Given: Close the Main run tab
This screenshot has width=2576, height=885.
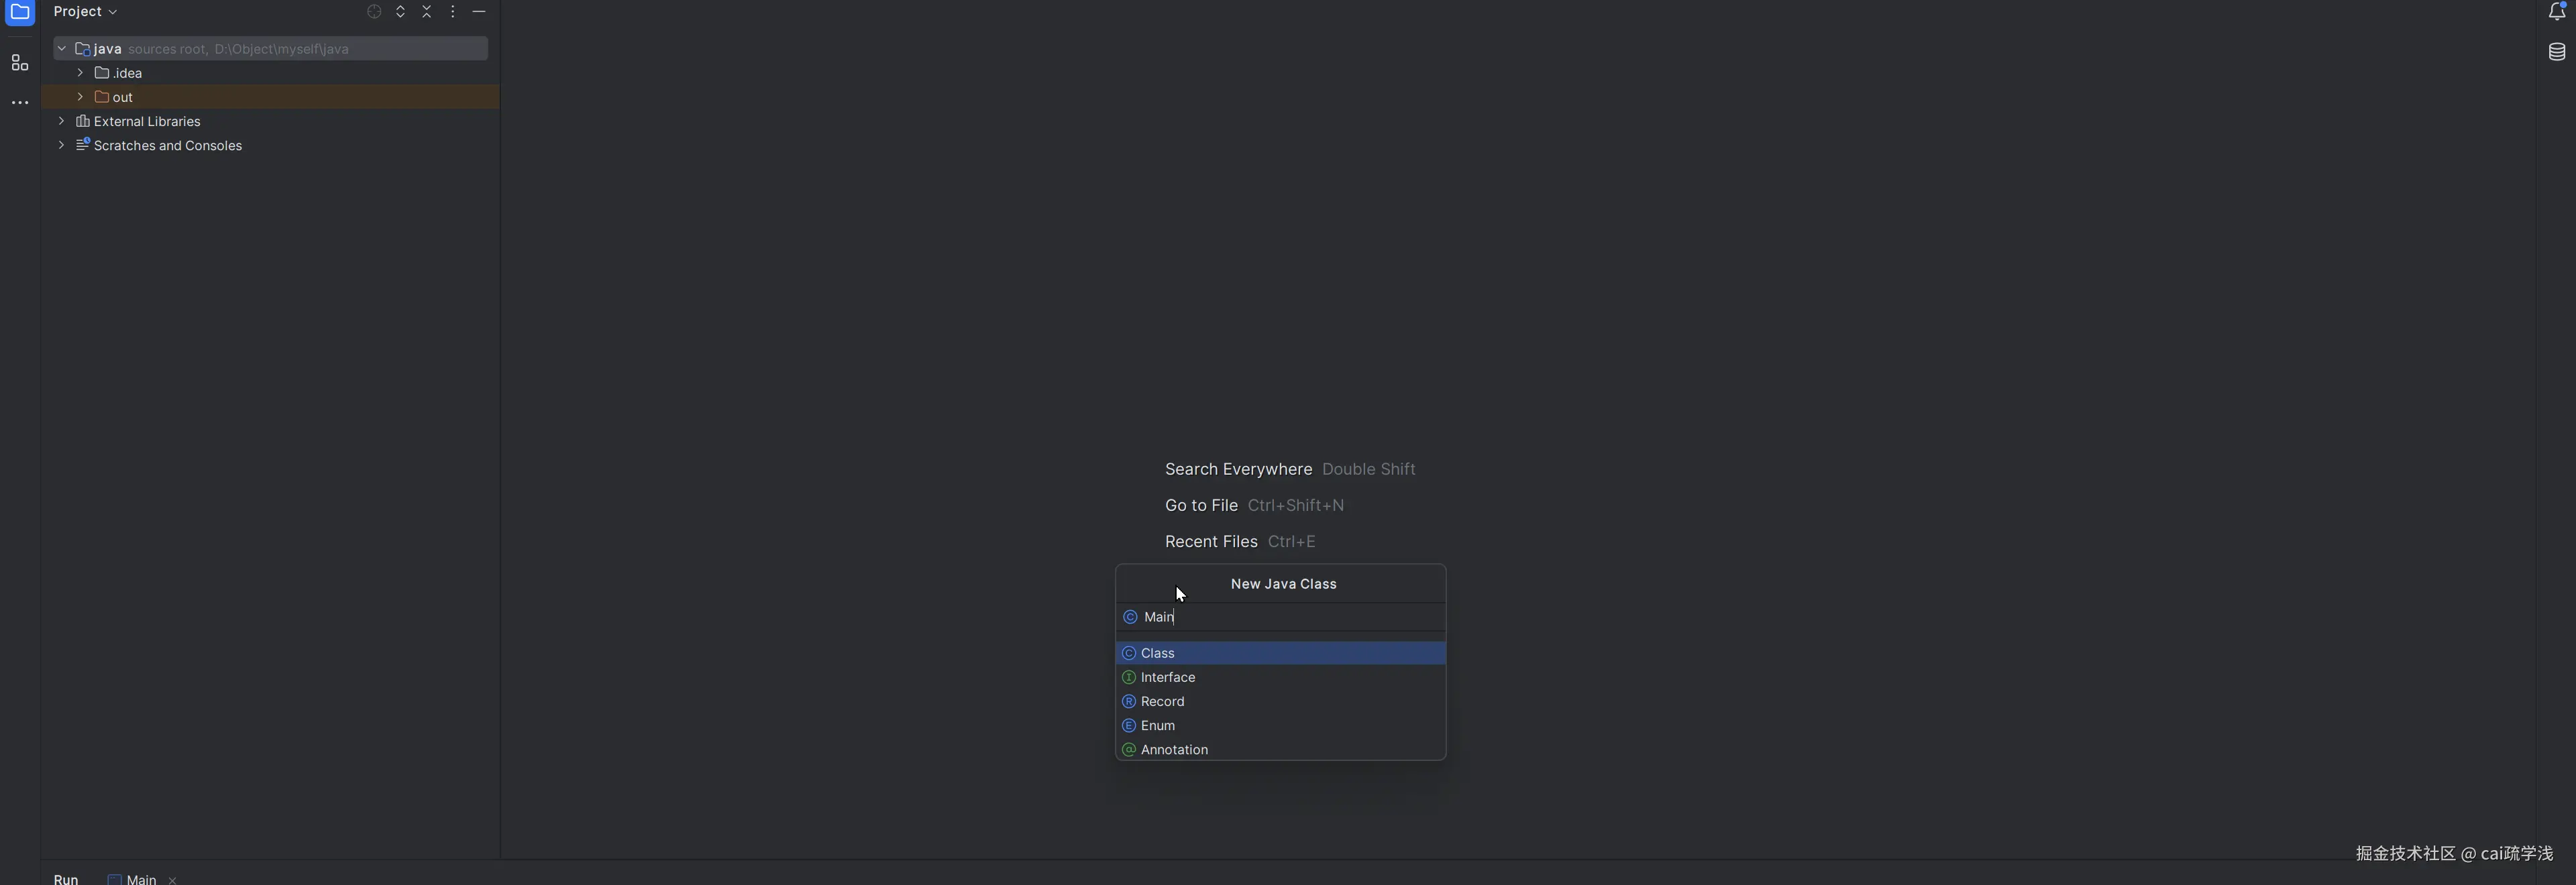Looking at the screenshot, I should pos(173,880).
